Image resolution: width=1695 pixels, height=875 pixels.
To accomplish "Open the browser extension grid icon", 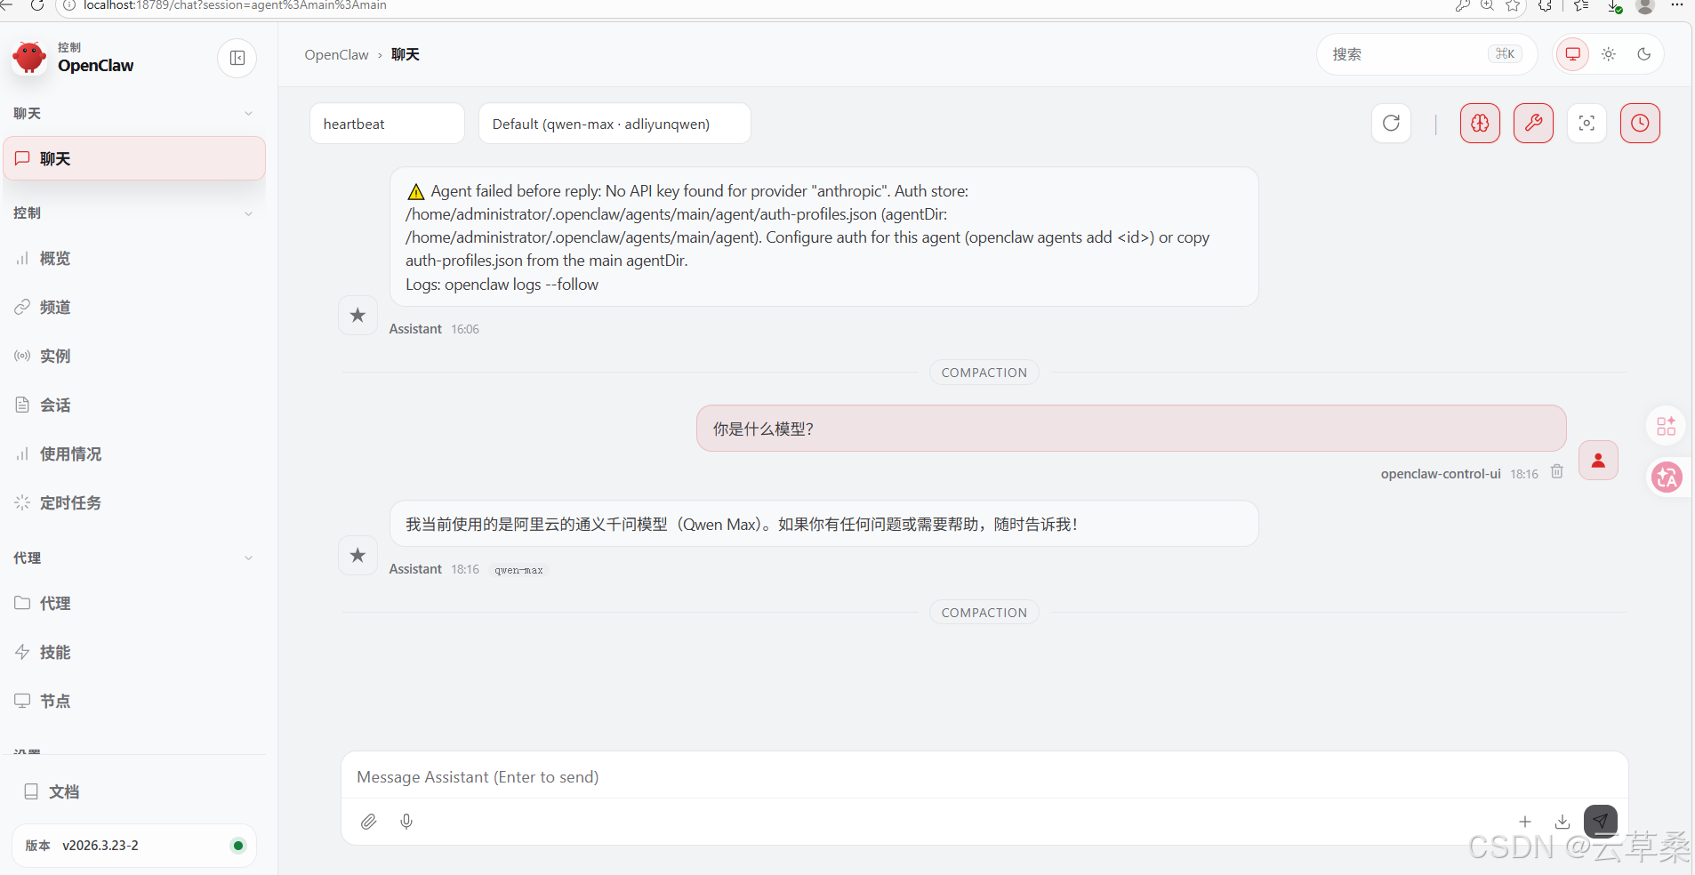I will [x=1667, y=426].
